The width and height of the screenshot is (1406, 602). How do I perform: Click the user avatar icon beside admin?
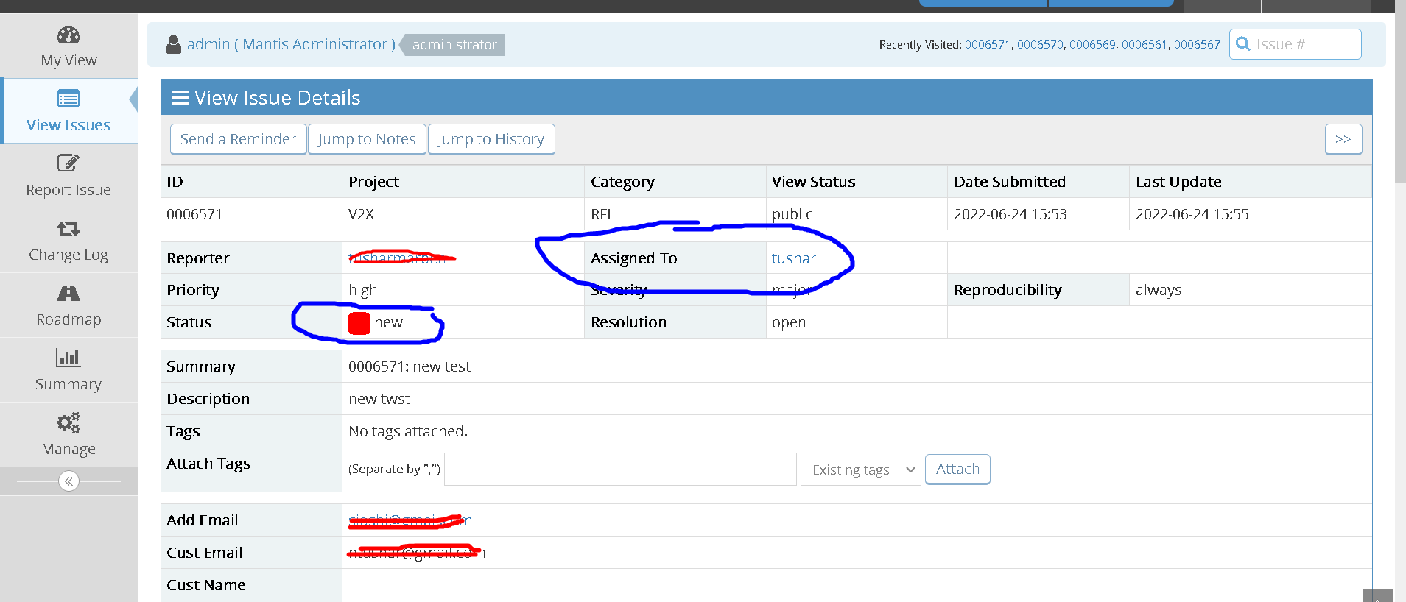[174, 45]
